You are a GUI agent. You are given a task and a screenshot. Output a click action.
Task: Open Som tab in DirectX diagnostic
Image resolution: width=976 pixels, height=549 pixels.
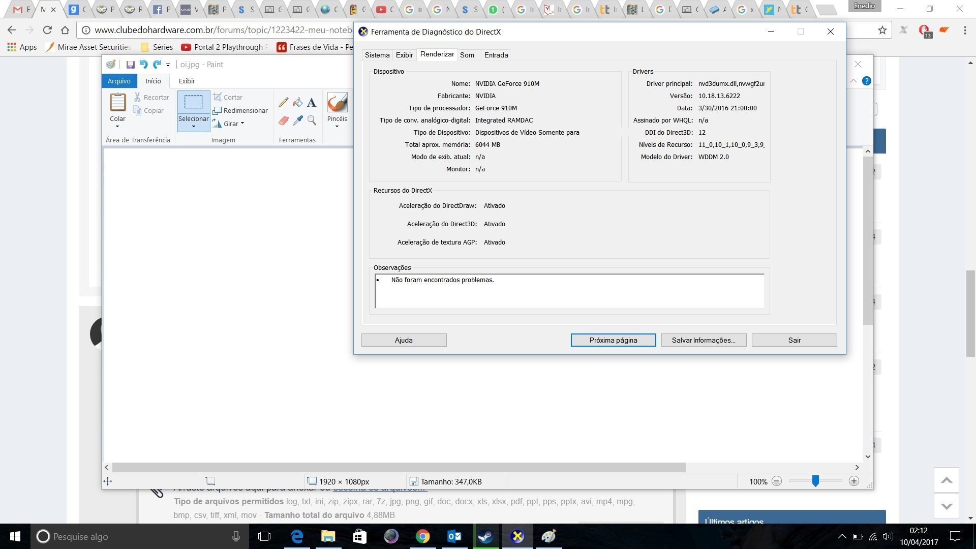pos(467,55)
